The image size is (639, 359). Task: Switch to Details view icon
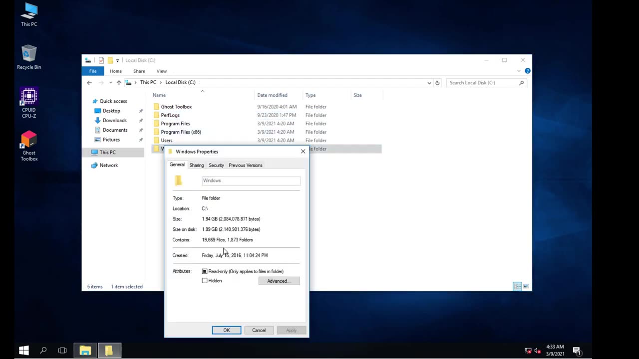(518, 286)
